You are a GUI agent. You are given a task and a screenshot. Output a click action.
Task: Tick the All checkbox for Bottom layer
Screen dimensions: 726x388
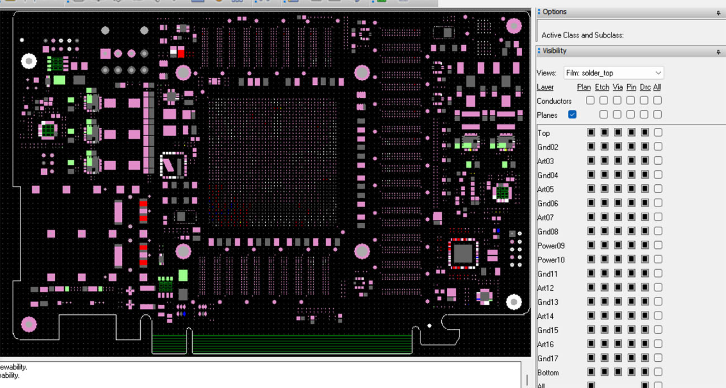[x=658, y=372]
